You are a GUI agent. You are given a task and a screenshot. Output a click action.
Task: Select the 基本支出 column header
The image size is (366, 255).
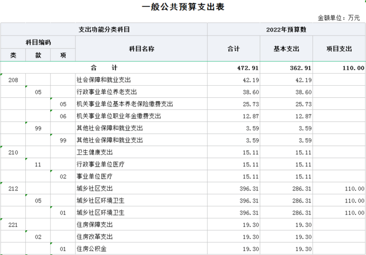pos(287,49)
